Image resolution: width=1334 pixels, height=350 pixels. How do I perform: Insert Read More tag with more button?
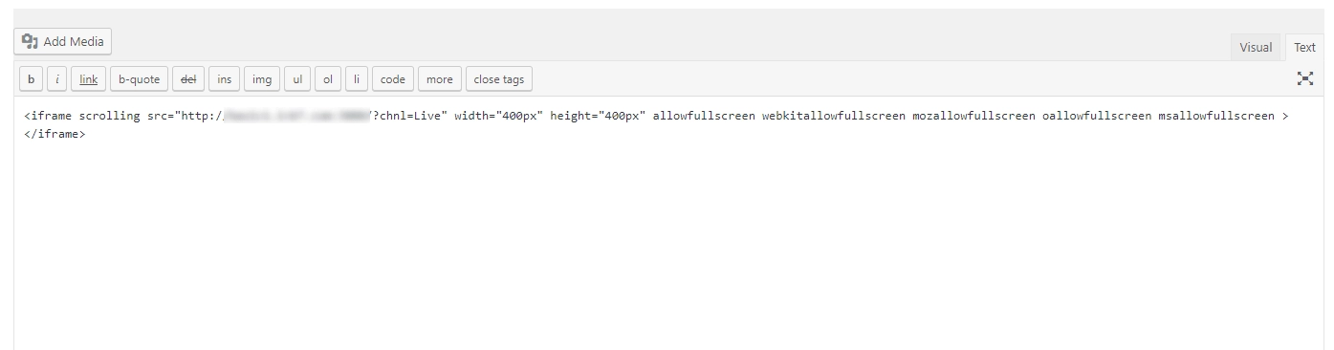[x=440, y=79]
